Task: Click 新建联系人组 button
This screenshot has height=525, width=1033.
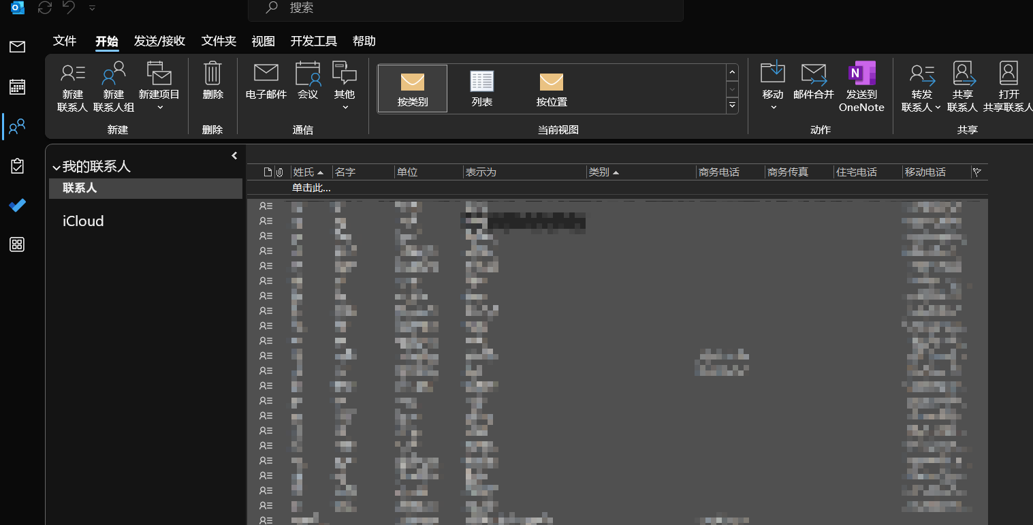Action: click(114, 87)
